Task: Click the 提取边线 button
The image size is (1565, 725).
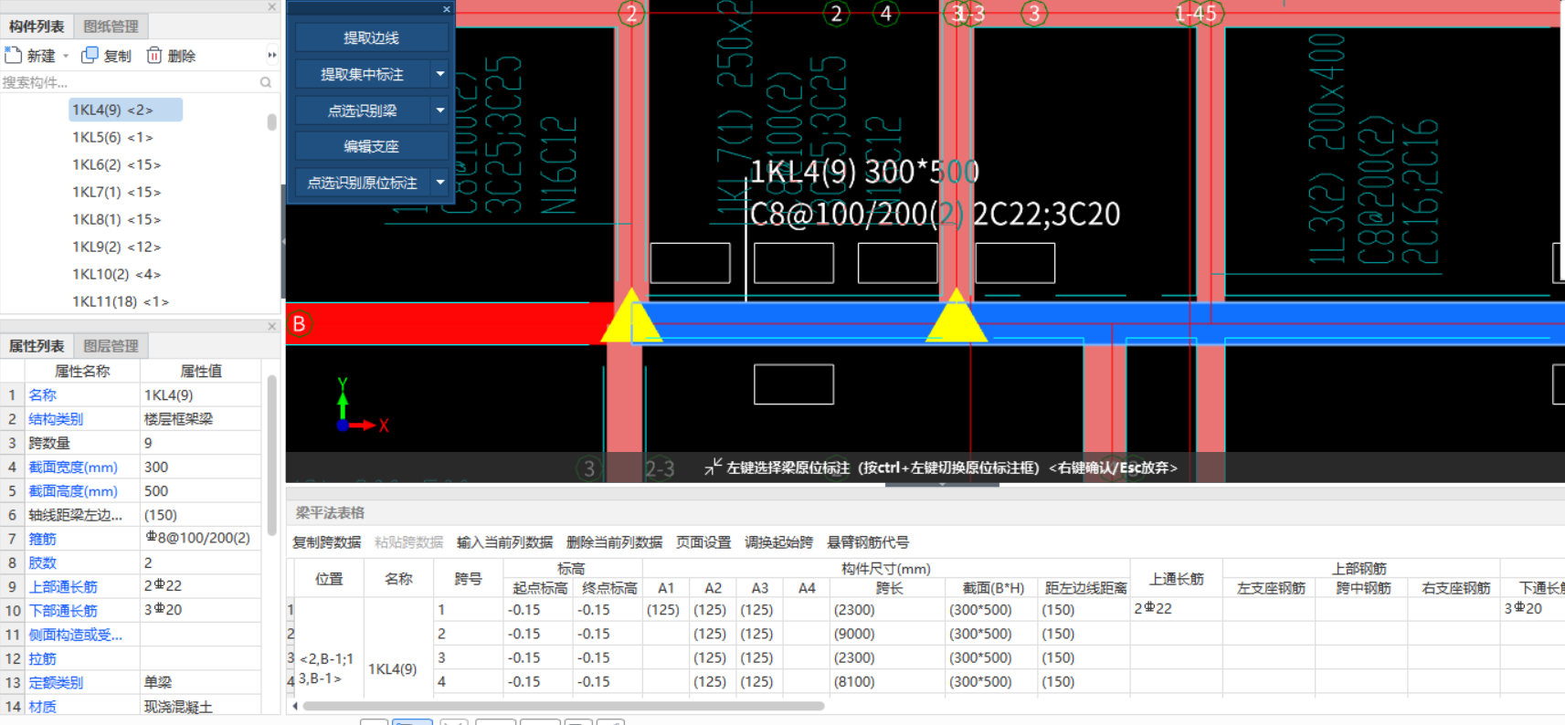Action: pyautogui.click(x=371, y=37)
